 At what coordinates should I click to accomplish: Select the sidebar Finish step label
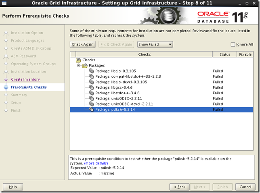(16, 110)
